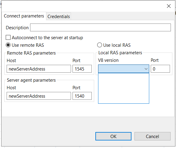Image resolution: width=176 pixels, height=148 pixels.
Task: Focus the Server agent Host field
Action: 39,96
